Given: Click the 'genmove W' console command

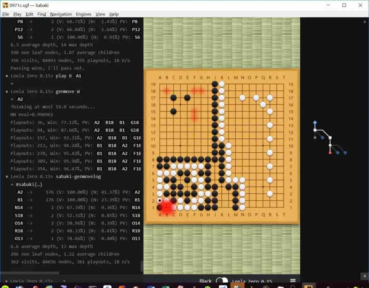Looking at the screenshot, I should point(68,92).
